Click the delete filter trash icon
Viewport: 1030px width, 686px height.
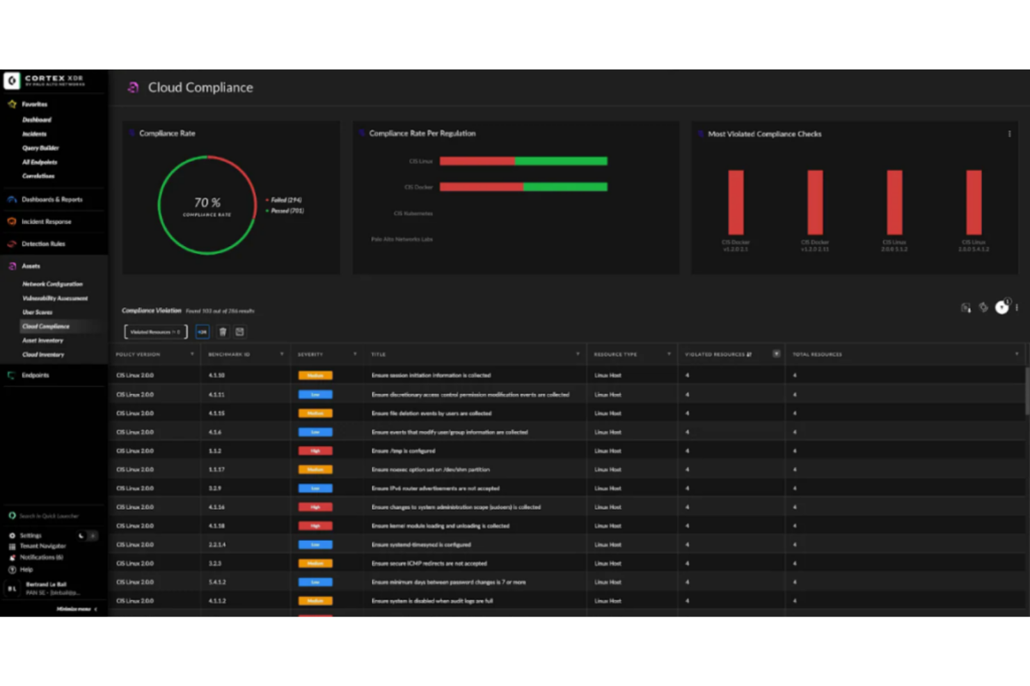[223, 332]
